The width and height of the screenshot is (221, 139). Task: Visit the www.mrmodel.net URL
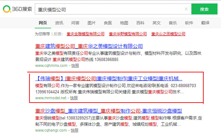coord(51,98)
